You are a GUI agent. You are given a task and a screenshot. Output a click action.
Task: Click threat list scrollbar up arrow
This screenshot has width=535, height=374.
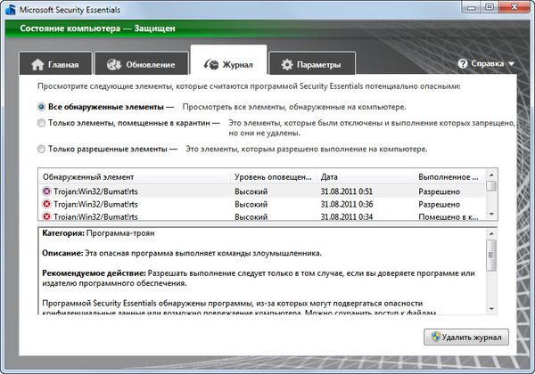tap(491, 175)
